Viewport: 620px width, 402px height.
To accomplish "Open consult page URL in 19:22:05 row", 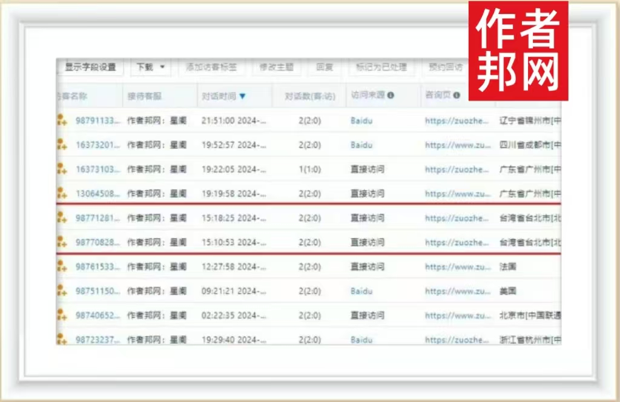I will pos(458,170).
